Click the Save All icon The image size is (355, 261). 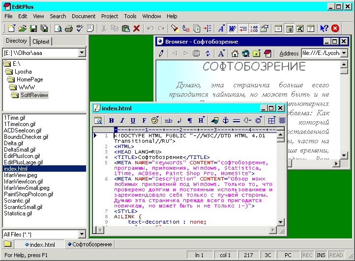pyautogui.click(x=44, y=28)
